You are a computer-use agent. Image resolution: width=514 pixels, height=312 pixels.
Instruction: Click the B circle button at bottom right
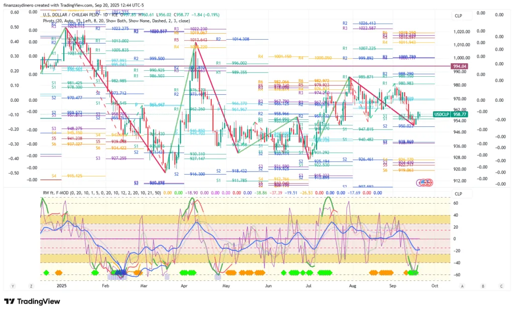pos(483,286)
